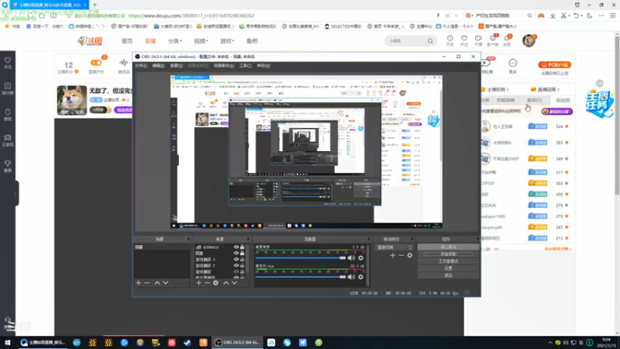Expand the collapsed Douyu left sidebar handle

16,194
